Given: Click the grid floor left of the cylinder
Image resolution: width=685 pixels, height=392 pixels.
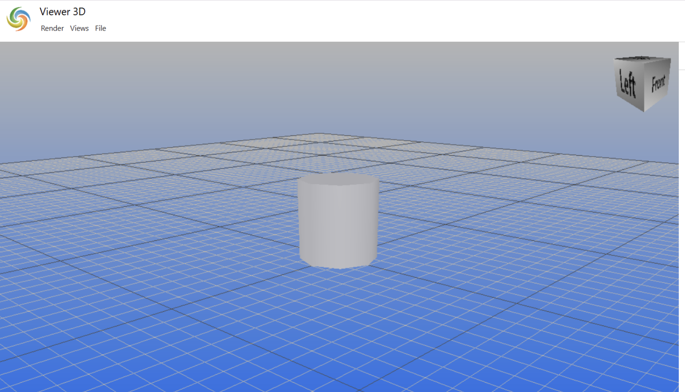Looking at the screenshot, I should (x=177, y=231).
